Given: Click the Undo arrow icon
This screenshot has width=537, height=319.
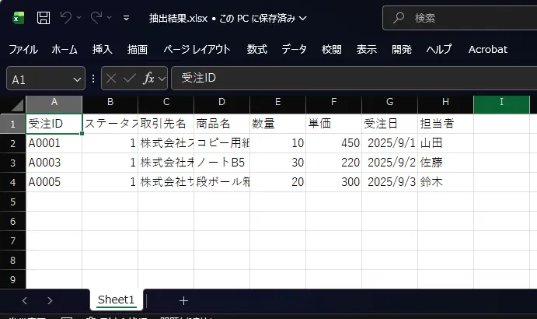Looking at the screenshot, I should coord(66,17).
